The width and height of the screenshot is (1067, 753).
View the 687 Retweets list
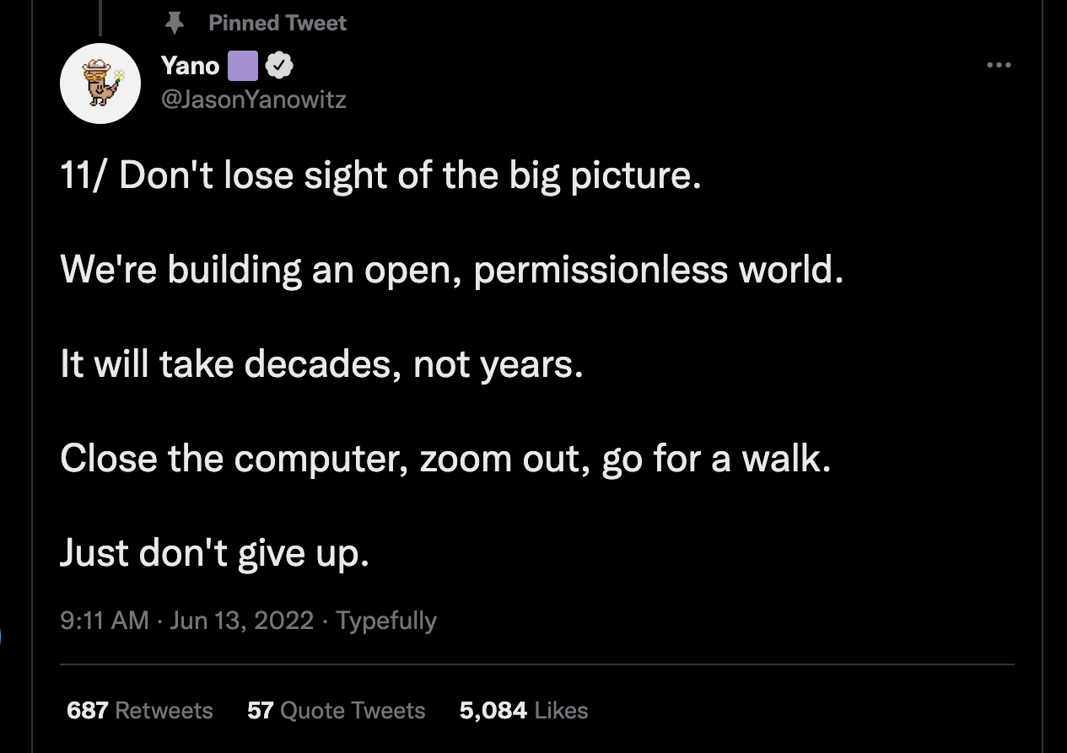coord(140,710)
